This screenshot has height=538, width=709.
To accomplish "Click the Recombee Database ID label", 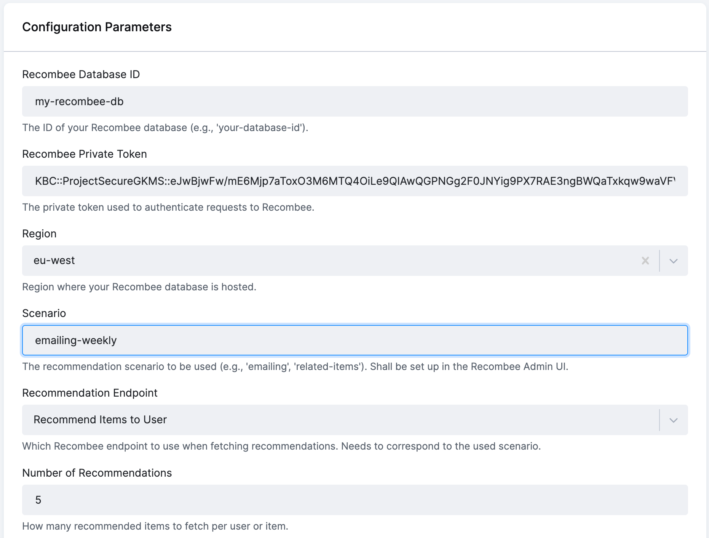I will 81,74.
